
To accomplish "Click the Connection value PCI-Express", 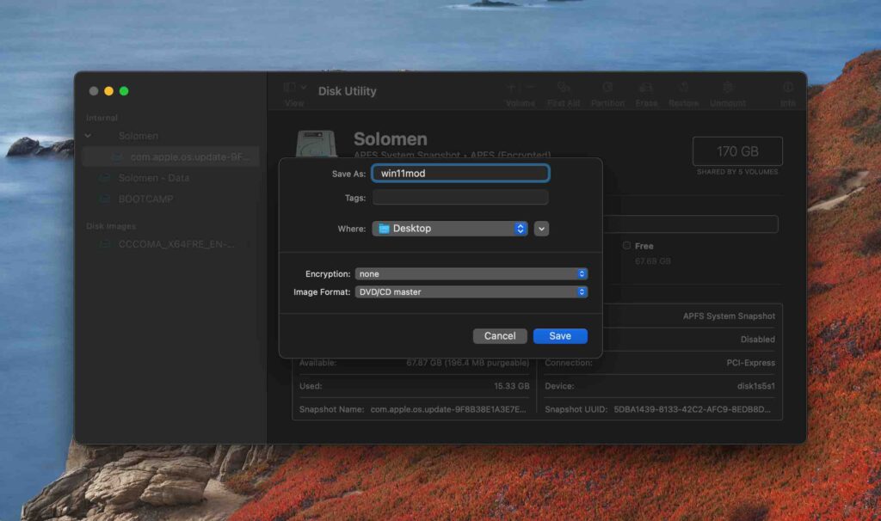I will click(750, 363).
